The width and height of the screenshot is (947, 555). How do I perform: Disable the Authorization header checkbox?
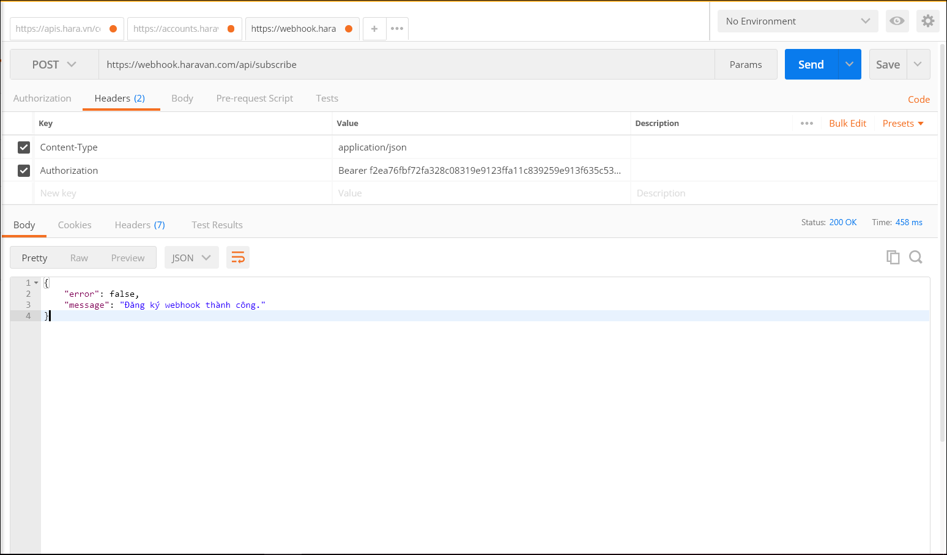[x=24, y=171]
